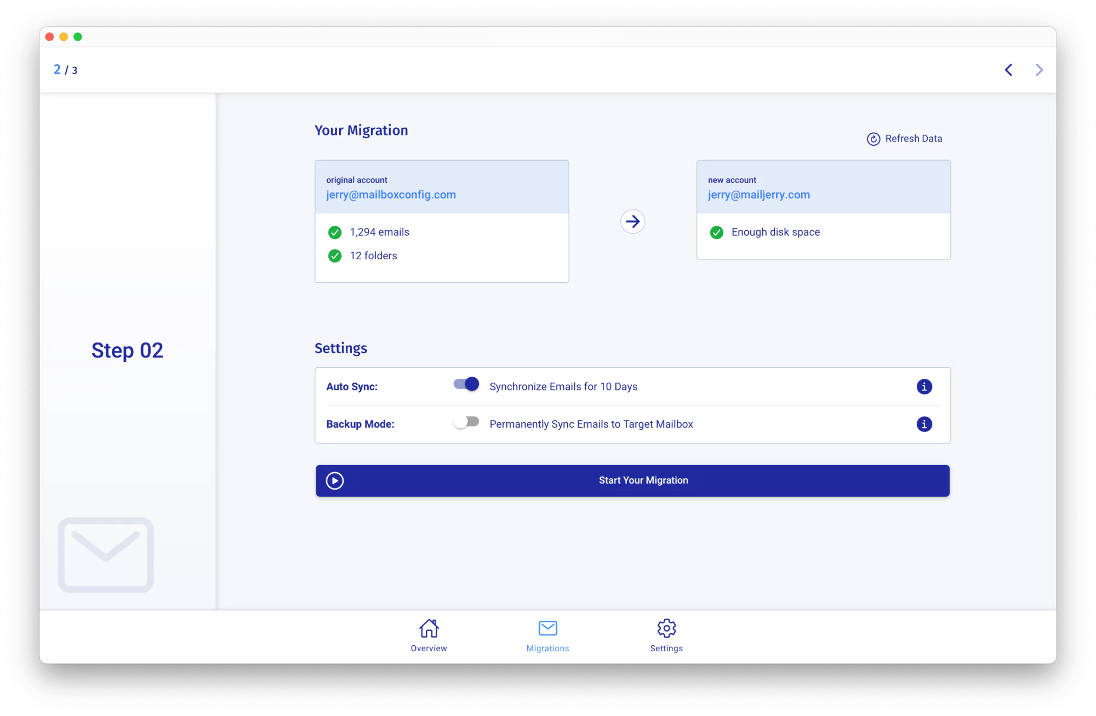Click the Refresh Data link
1096x716 pixels.
click(905, 139)
